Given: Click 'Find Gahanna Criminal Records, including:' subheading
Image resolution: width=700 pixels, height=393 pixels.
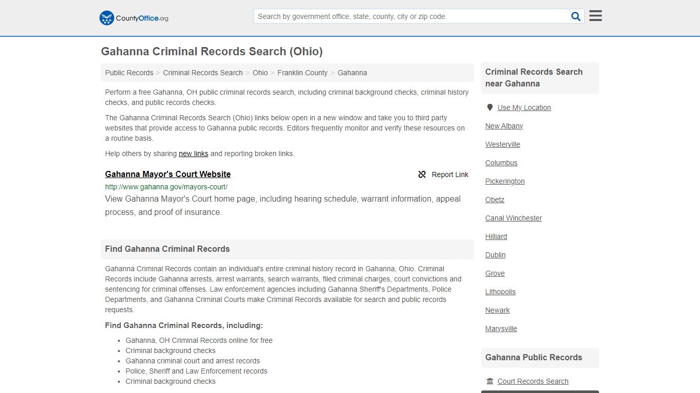Looking at the screenshot, I should click(183, 325).
